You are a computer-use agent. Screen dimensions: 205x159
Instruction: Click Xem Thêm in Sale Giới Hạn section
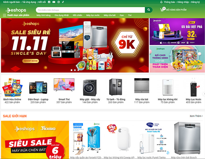coord(196,116)
